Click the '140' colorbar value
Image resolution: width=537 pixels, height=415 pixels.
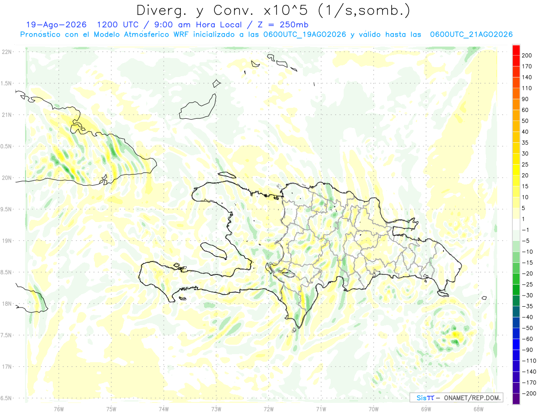point(527,77)
